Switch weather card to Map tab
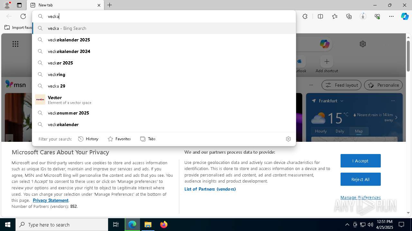The width and height of the screenshot is (412, 231). tap(359, 131)
